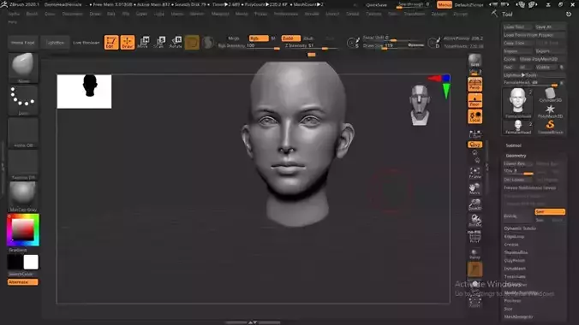Open the Material menu

click(x=220, y=14)
